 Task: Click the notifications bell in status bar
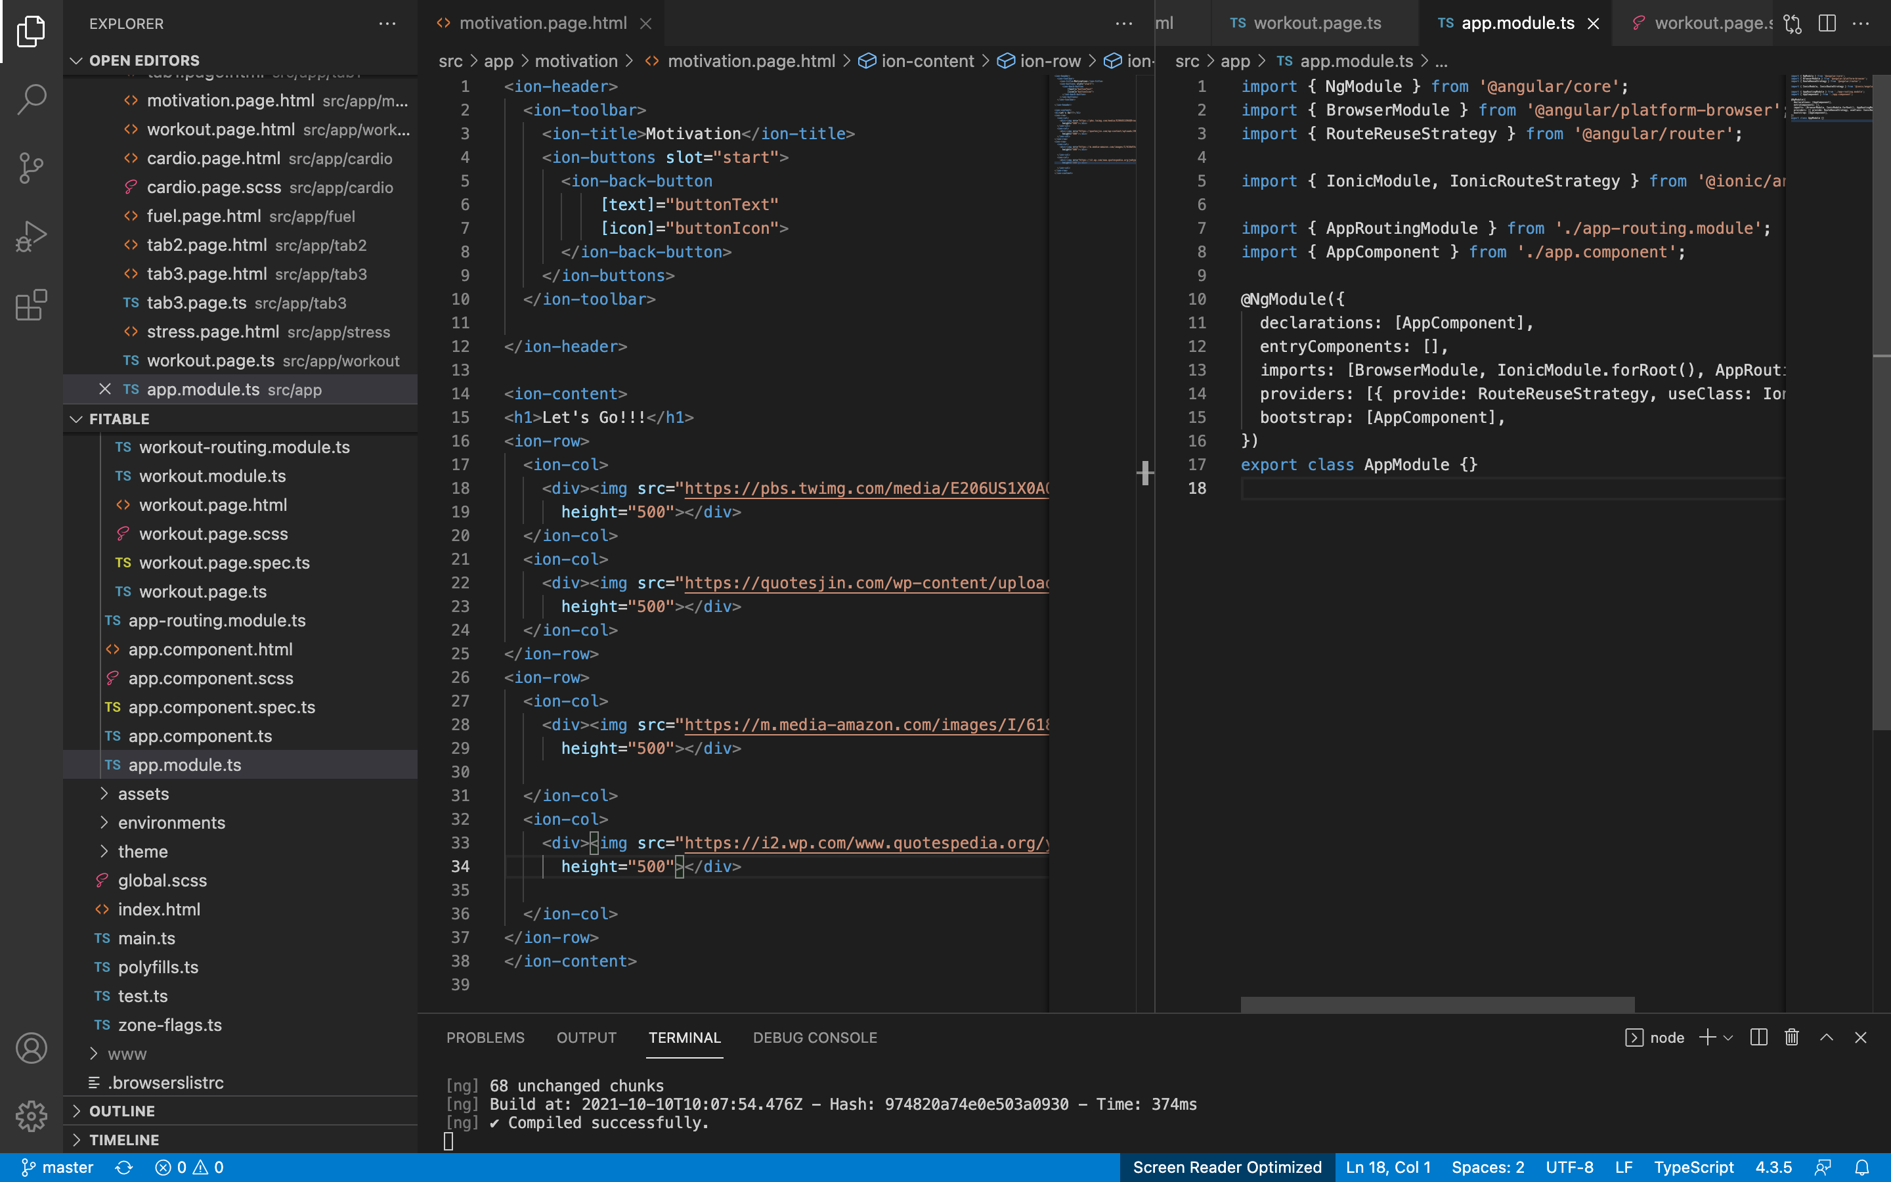point(1862,1167)
